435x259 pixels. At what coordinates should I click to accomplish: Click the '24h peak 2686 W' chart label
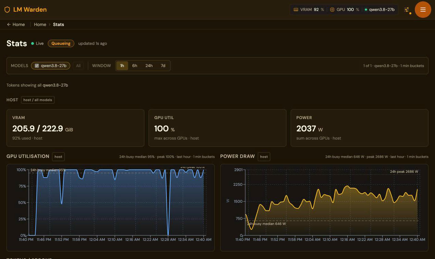(404, 172)
